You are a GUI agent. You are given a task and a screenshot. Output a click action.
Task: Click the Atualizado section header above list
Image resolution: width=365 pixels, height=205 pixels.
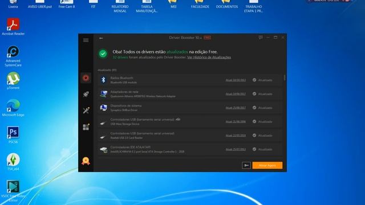[x=107, y=70]
